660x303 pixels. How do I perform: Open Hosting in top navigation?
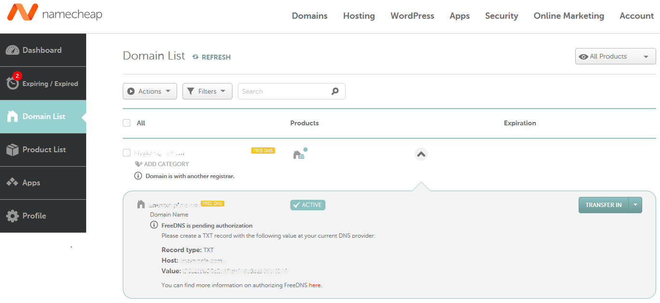(359, 16)
